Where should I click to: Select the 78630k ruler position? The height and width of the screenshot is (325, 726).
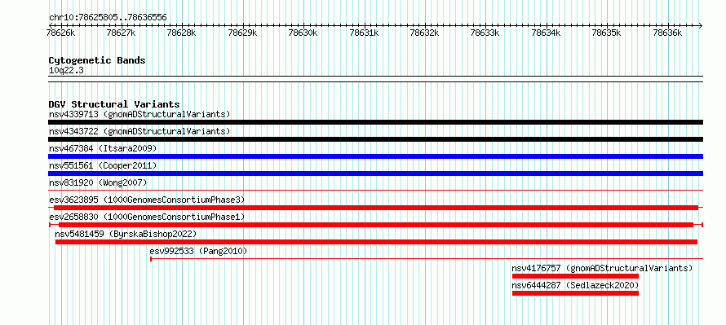[x=303, y=33]
